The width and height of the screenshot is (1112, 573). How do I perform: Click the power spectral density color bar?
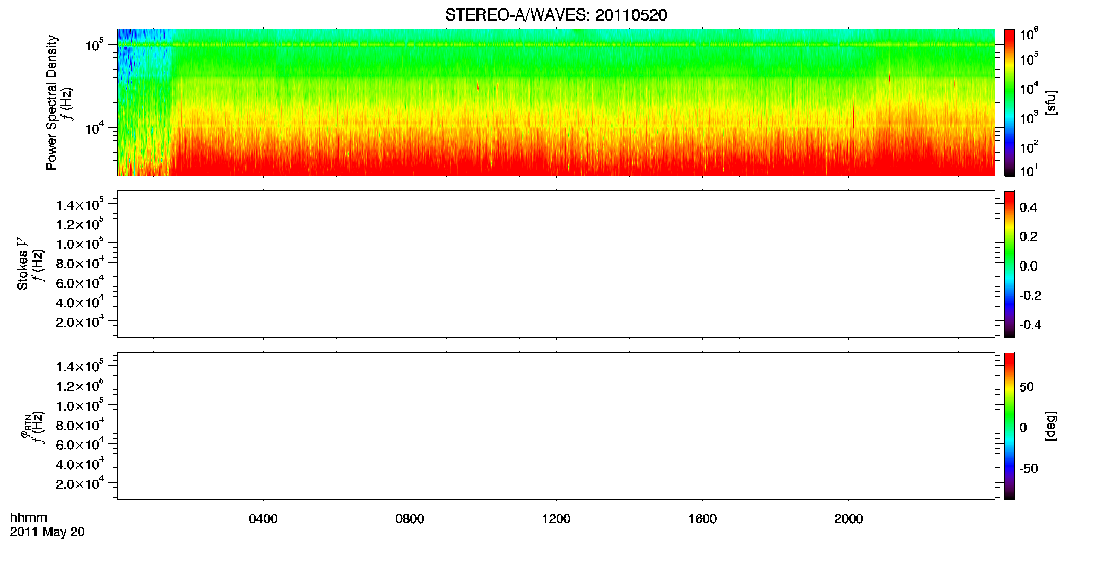(x=1010, y=102)
